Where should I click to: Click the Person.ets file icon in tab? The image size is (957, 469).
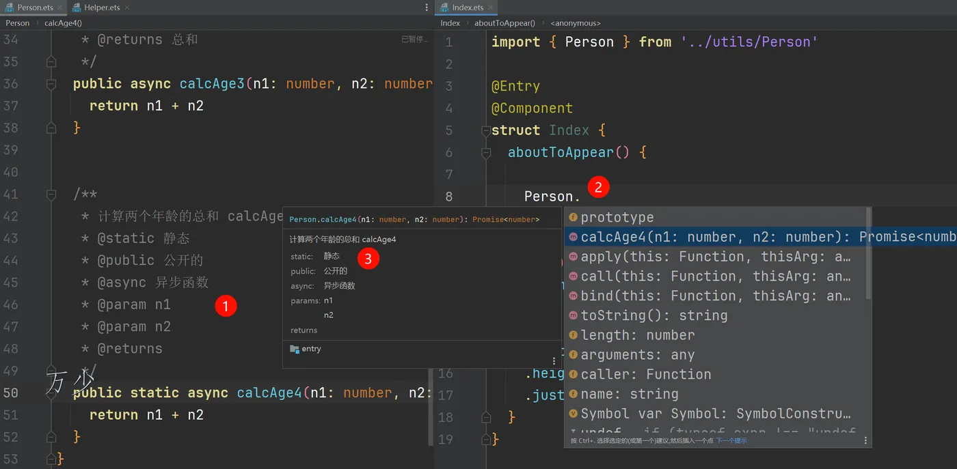point(10,8)
